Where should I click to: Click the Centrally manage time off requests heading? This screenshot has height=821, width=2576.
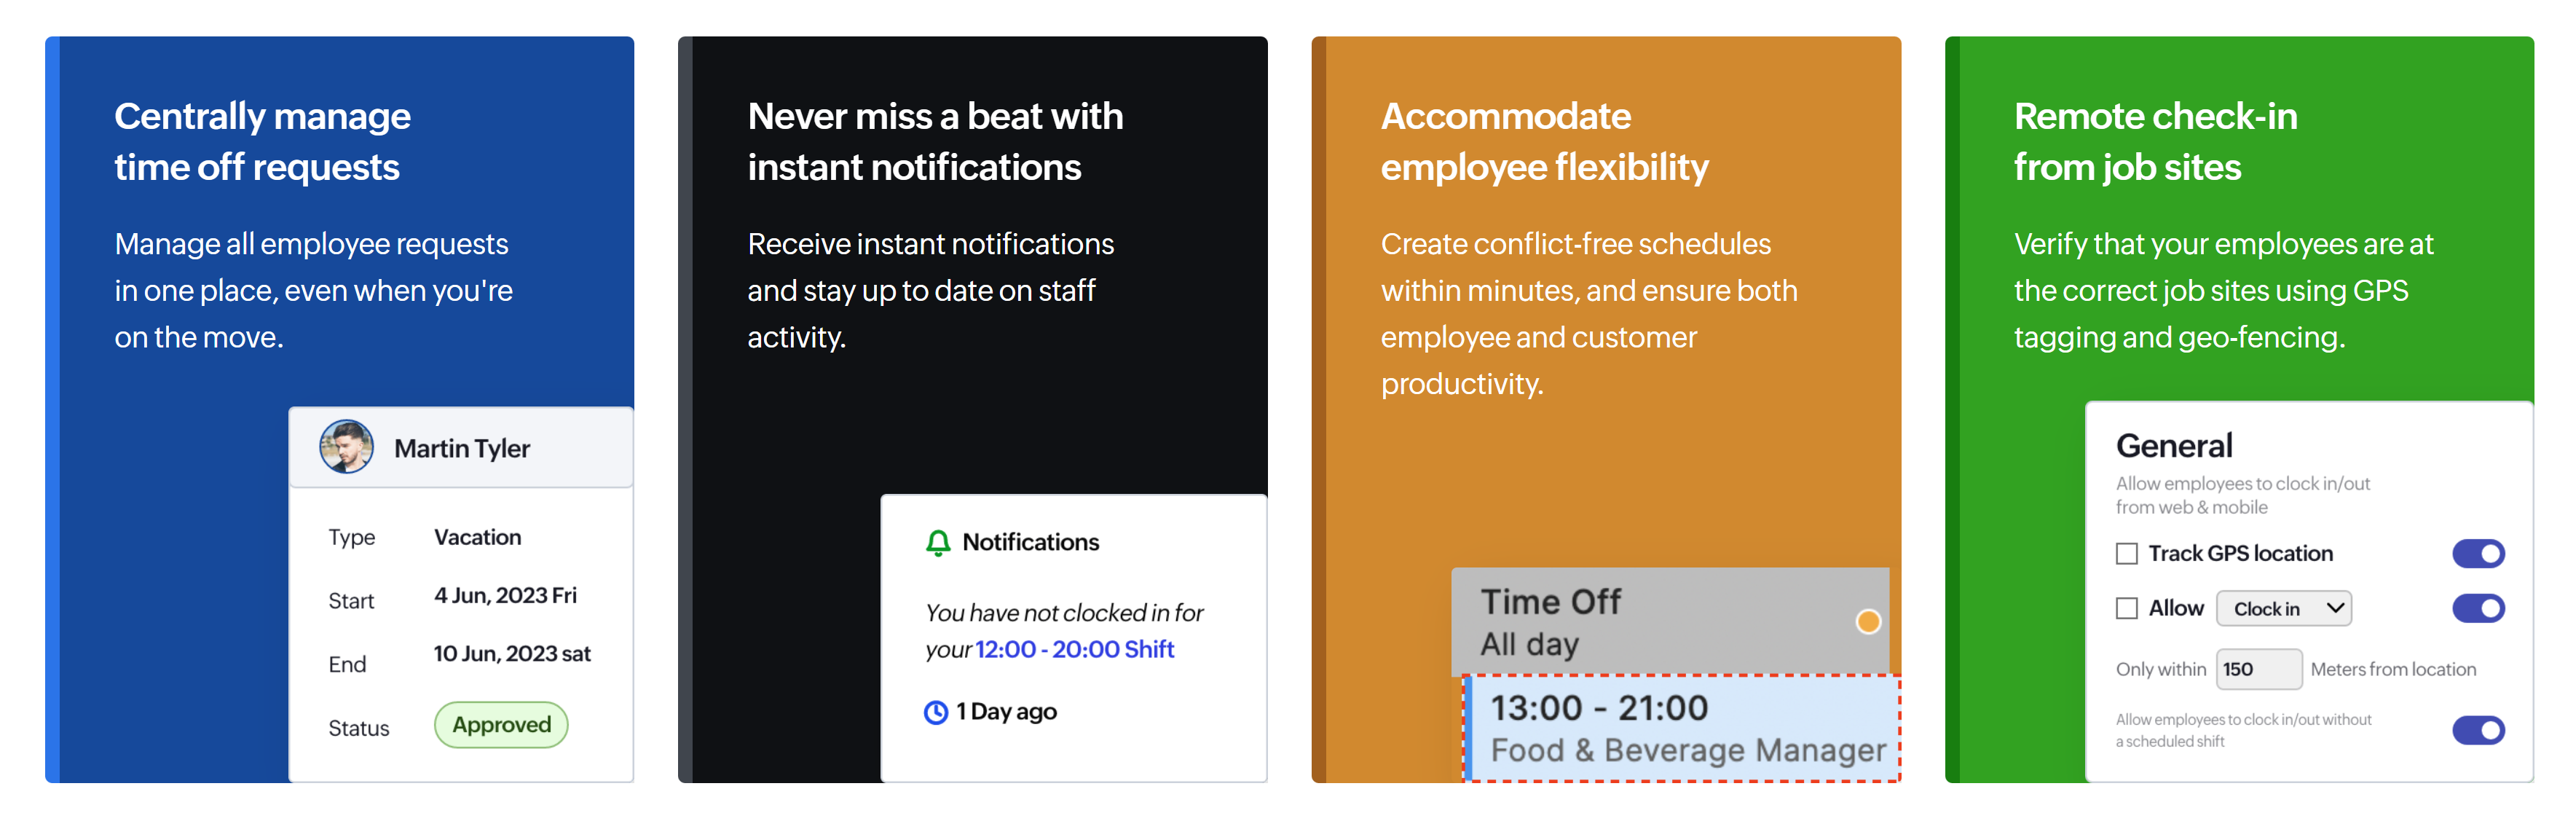(x=262, y=141)
